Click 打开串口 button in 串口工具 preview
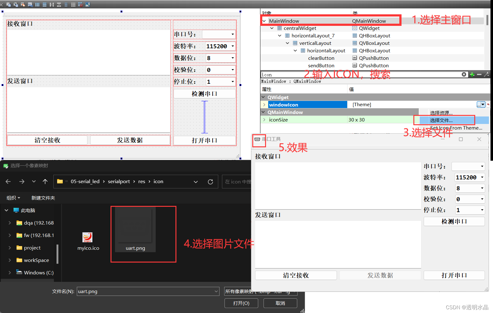The image size is (493, 313). click(454, 275)
